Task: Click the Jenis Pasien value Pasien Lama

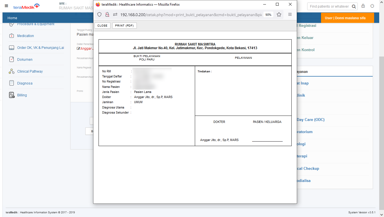Action: tap(143, 92)
